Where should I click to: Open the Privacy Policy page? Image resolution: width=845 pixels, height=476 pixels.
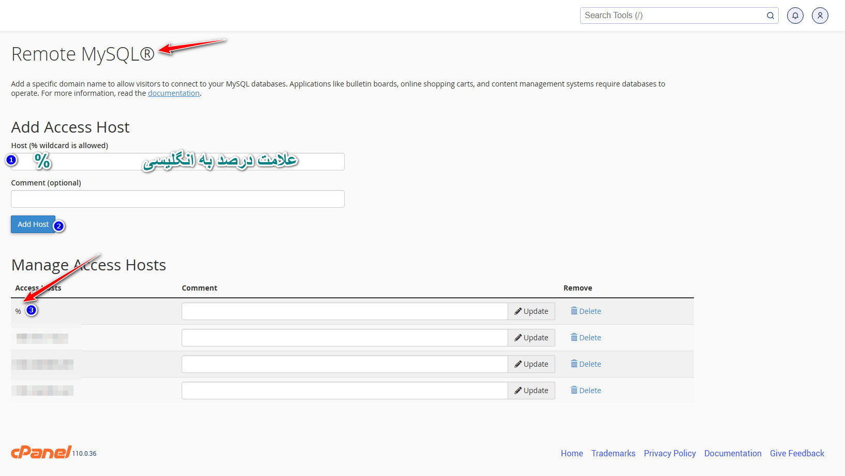tap(670, 453)
